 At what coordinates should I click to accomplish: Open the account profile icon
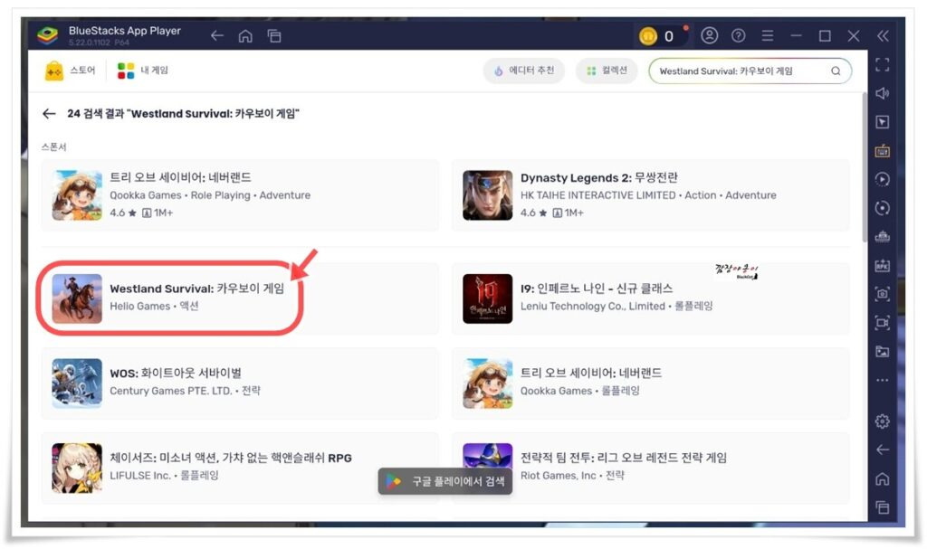[x=710, y=35]
